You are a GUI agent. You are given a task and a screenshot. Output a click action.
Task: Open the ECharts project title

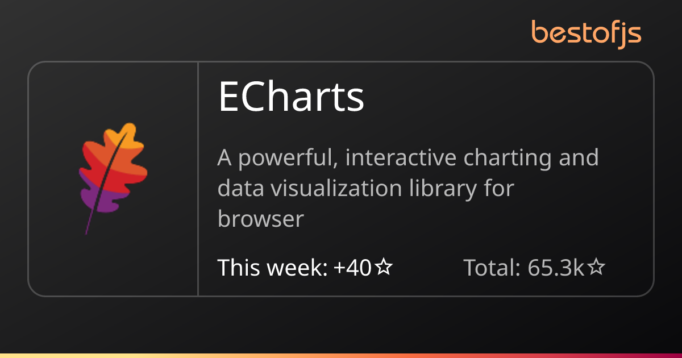[291, 98]
